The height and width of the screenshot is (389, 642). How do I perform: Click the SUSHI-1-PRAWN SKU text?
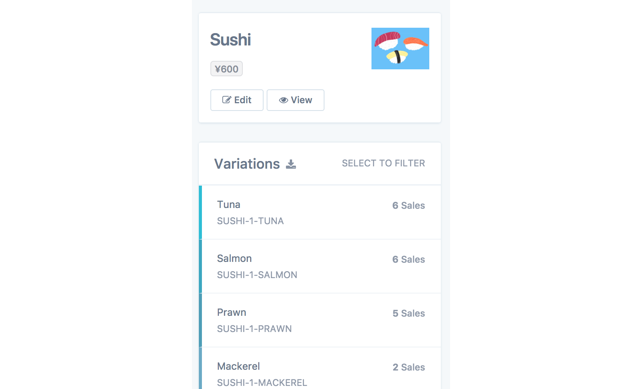coord(254,329)
